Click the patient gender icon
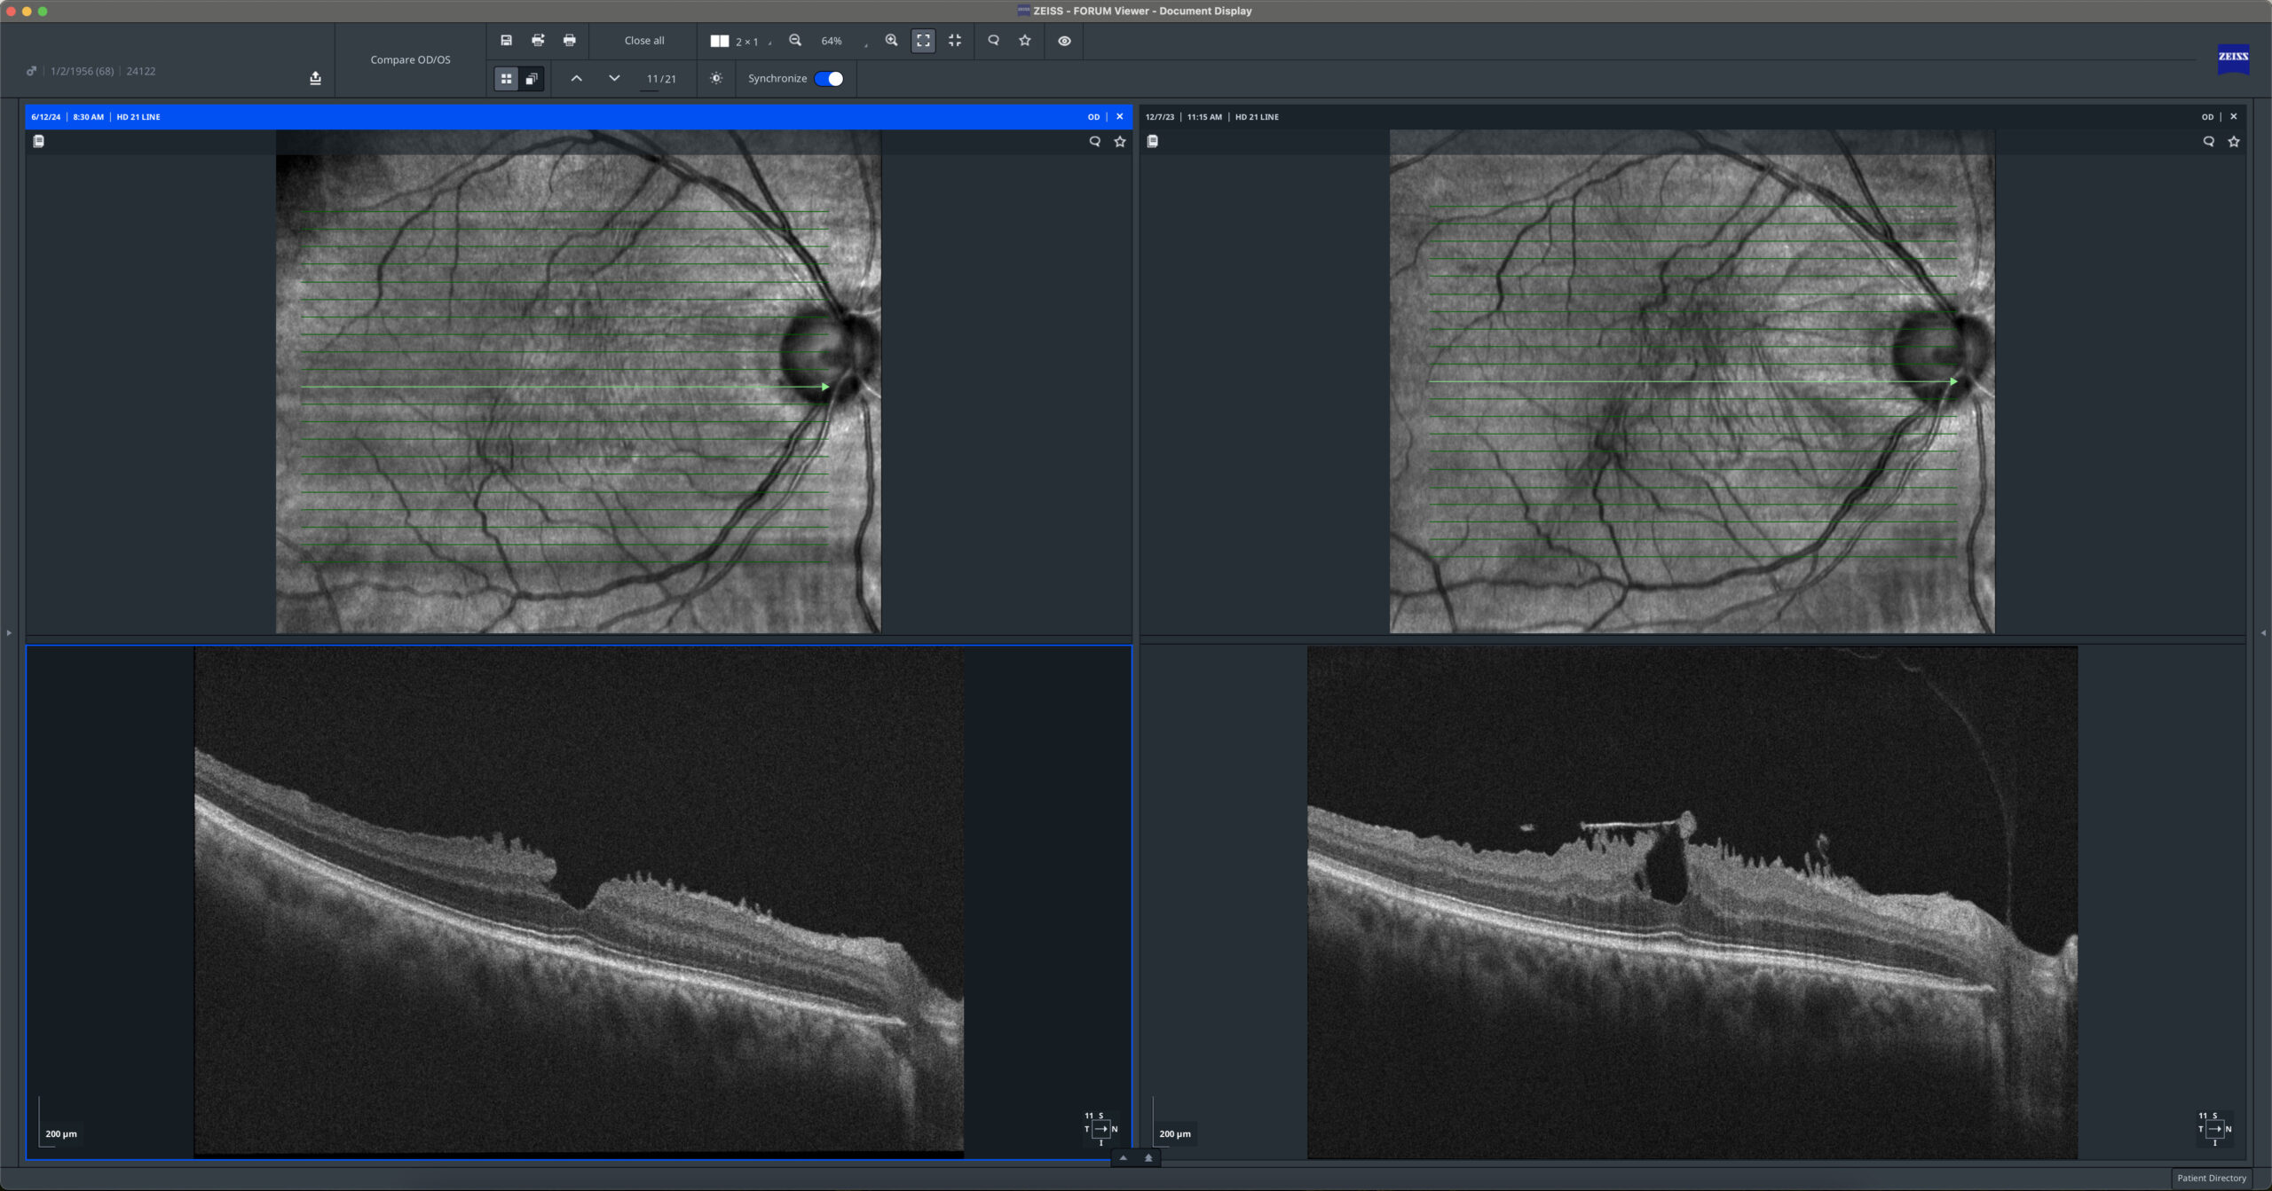This screenshot has width=2272, height=1191. [32, 71]
